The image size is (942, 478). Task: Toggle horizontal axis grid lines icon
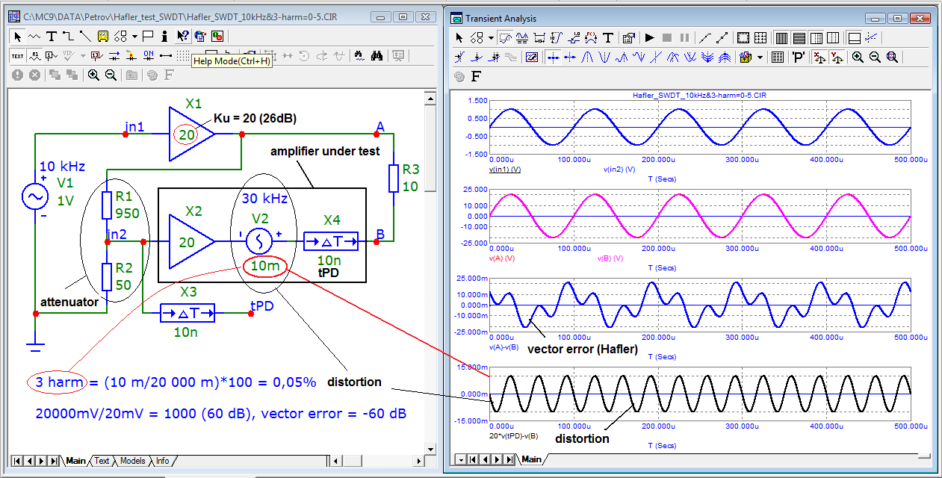pyautogui.click(x=799, y=37)
